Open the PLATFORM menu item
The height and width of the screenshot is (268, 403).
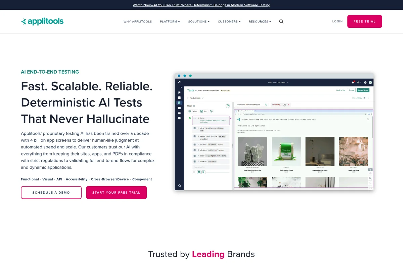pyautogui.click(x=170, y=21)
